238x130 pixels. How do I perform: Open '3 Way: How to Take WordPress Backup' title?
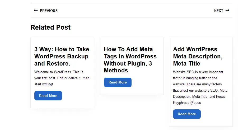[x=62, y=56]
